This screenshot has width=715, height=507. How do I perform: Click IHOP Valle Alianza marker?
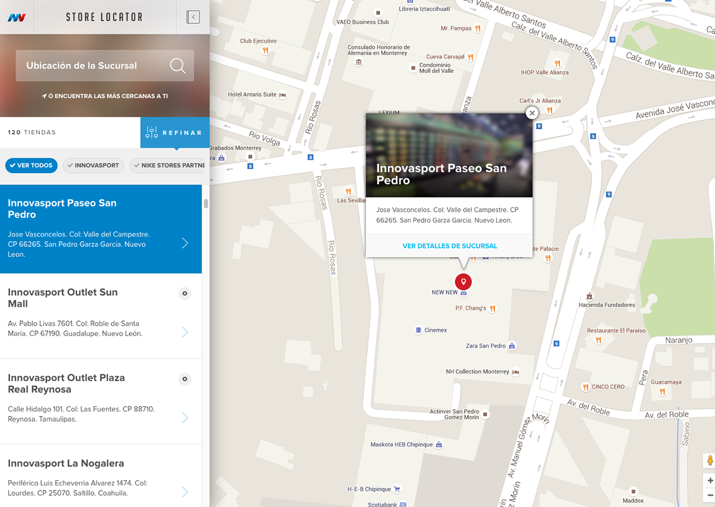558,63
